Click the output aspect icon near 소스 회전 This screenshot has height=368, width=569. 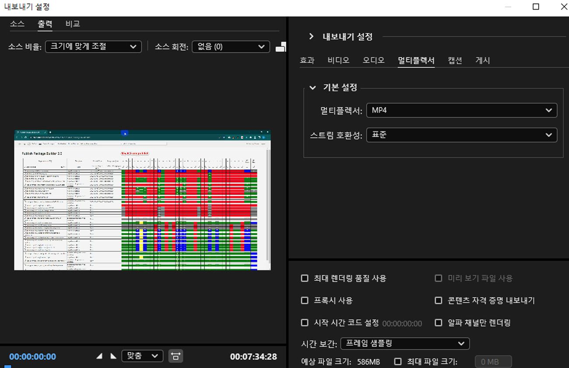281,46
